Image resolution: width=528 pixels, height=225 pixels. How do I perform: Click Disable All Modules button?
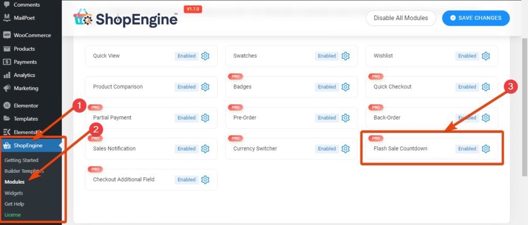[x=401, y=18]
